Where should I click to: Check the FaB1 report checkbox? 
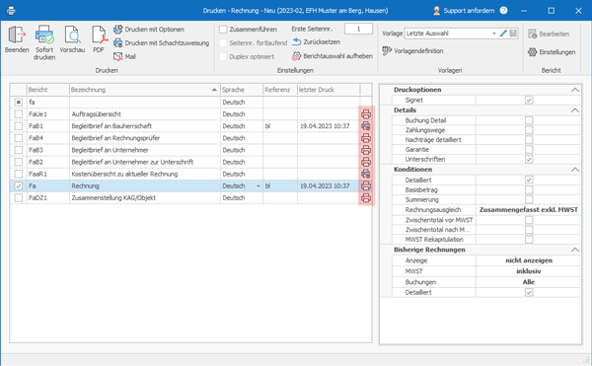19,126
